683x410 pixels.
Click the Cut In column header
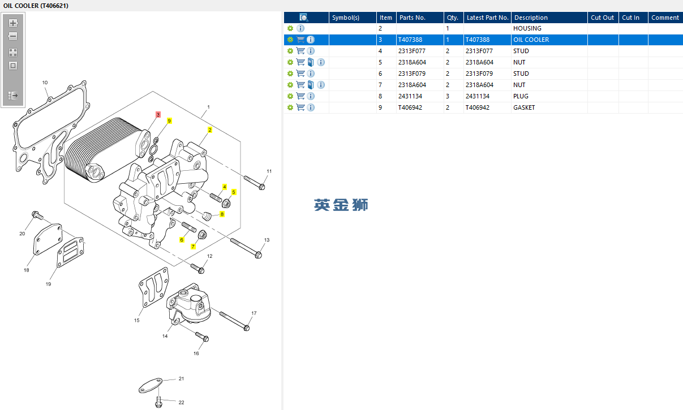click(633, 18)
